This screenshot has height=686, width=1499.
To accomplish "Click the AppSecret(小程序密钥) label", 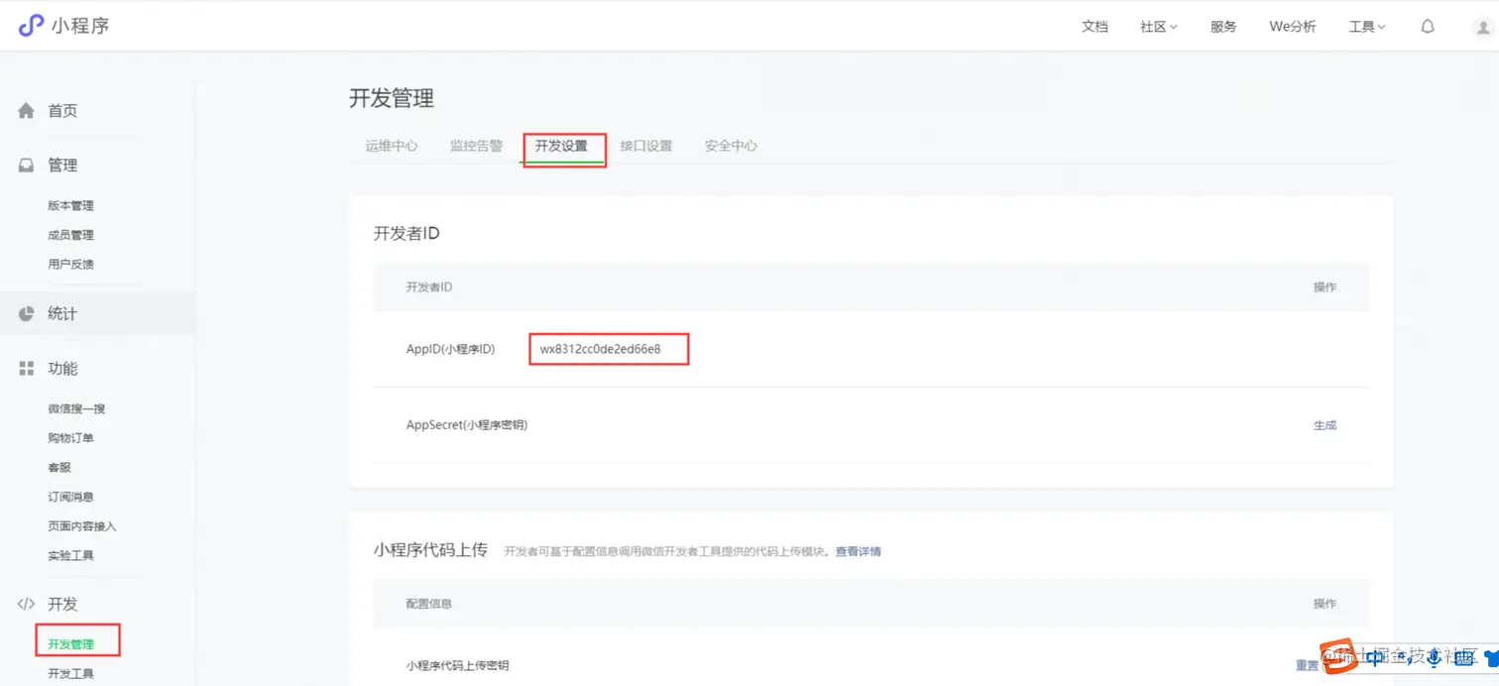I will (x=466, y=425).
